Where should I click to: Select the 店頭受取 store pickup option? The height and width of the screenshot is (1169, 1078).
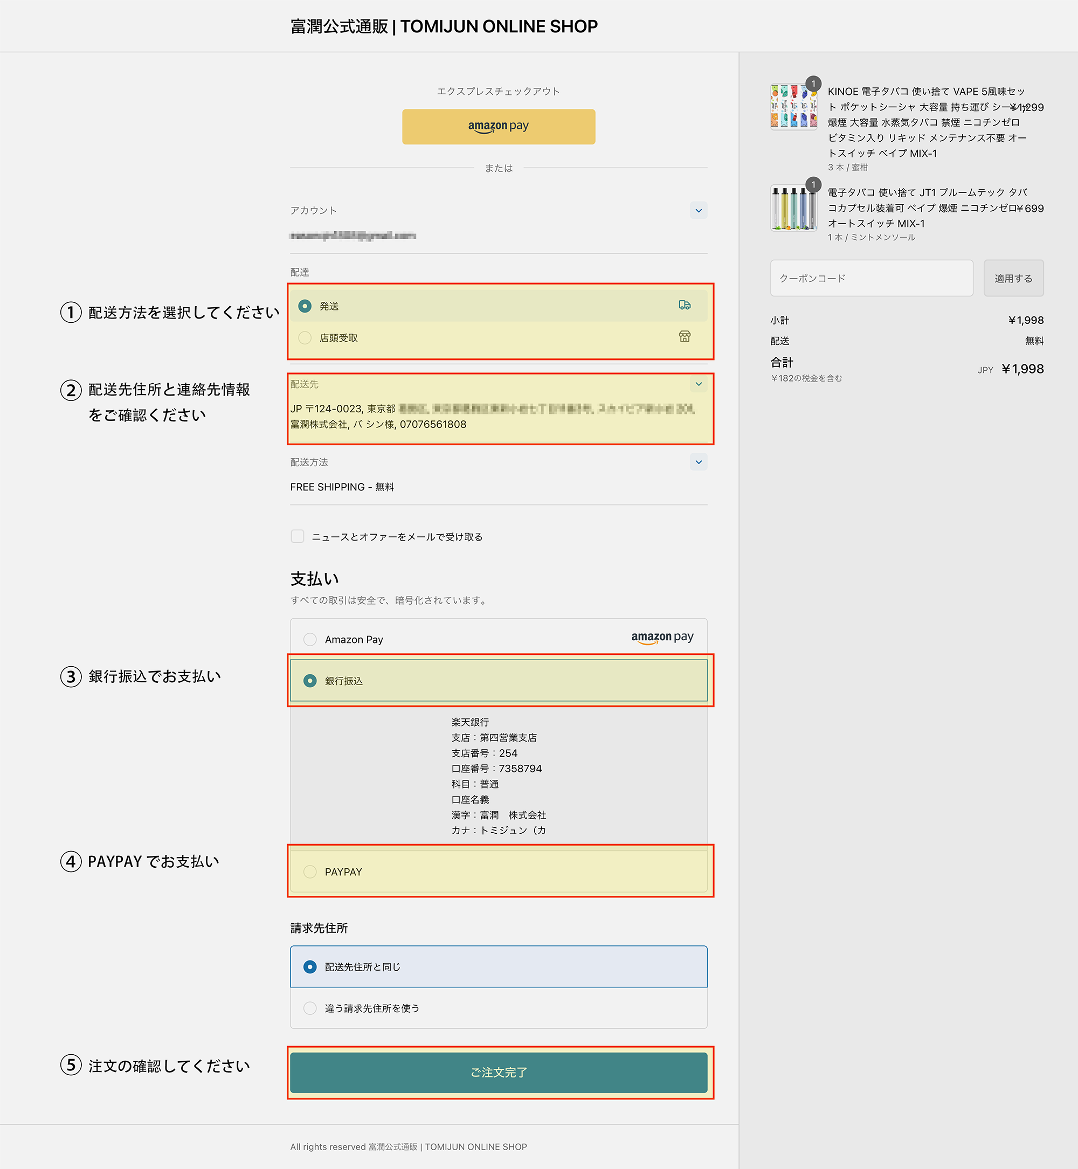tap(305, 338)
